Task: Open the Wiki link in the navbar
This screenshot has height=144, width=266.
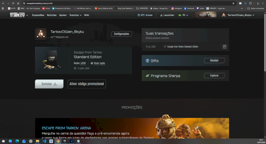Action: [x=86, y=15]
